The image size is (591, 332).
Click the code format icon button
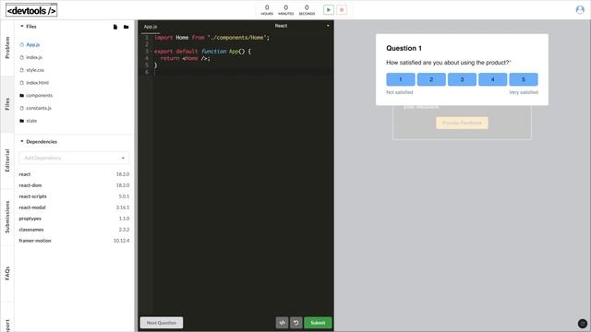[x=282, y=323]
